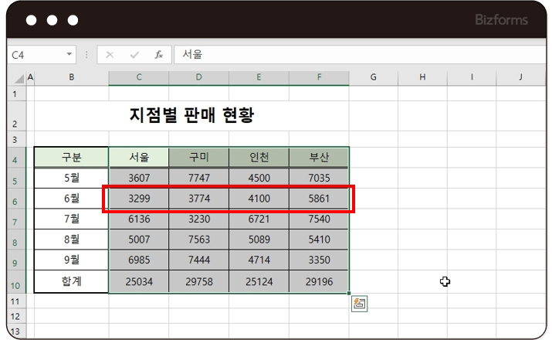Viewport: 552px width, 340px height.
Task: Click the 합계 total label cell
Action: tap(71, 282)
